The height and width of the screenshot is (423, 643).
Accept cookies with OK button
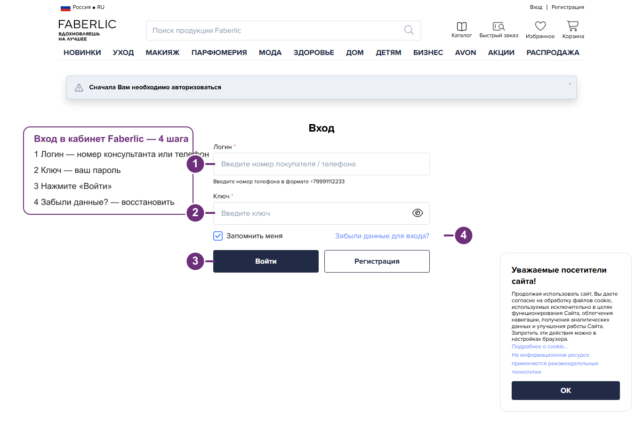click(566, 391)
